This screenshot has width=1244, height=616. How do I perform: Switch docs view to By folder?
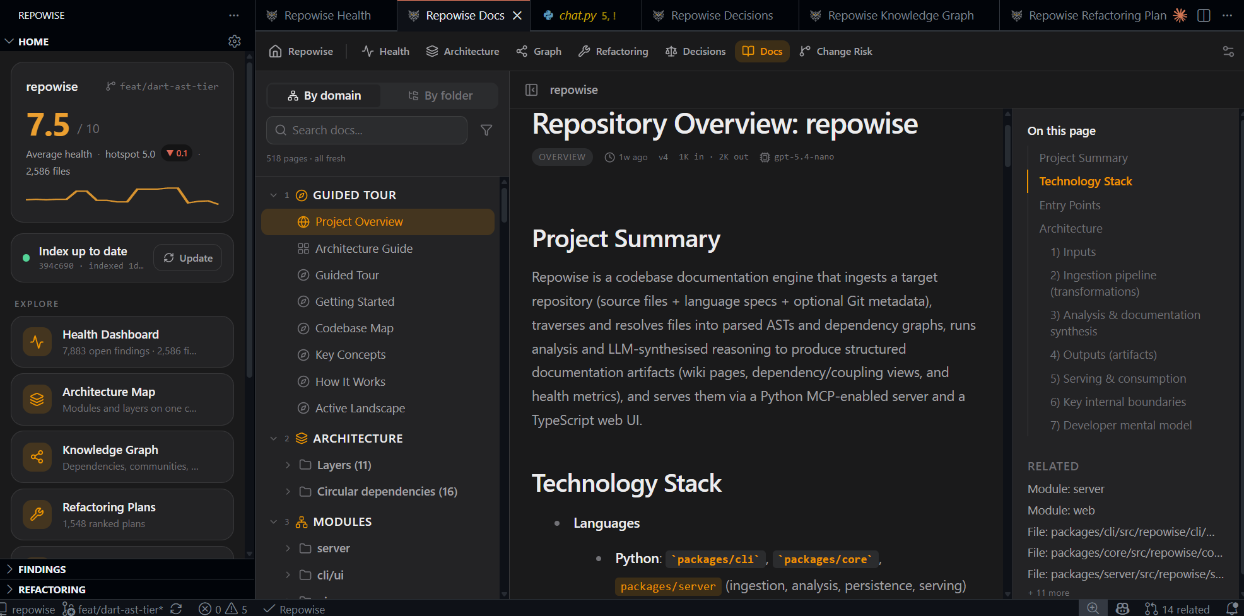[x=440, y=95]
